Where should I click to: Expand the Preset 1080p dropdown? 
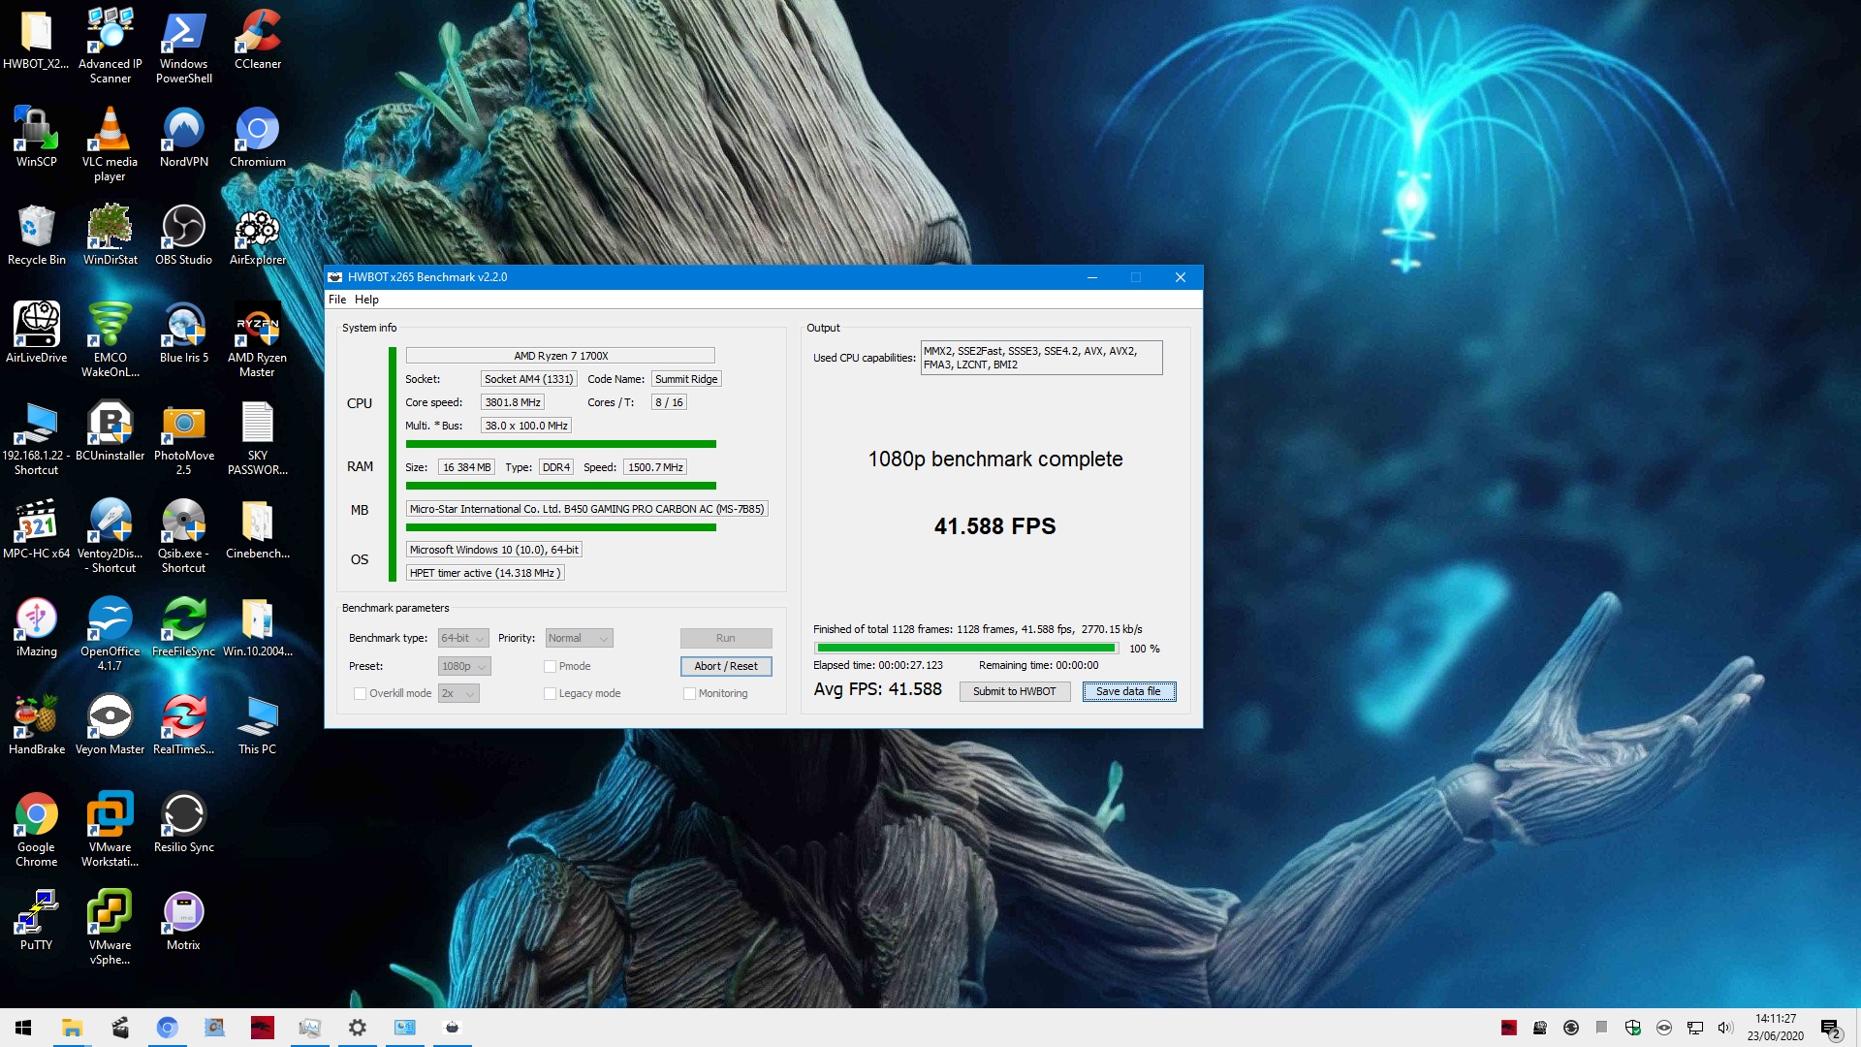(x=464, y=666)
